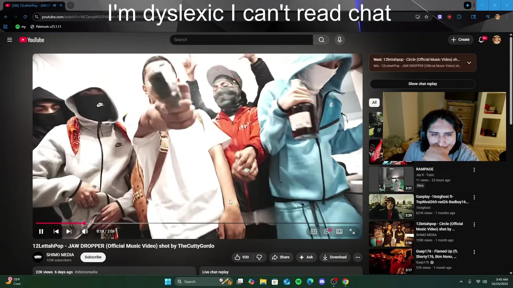Viewport: 513px width, 288px height.
Task: Go back in browser history
Action: 6,17
